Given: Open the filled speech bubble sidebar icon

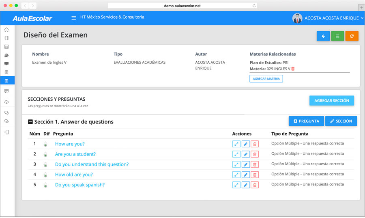Looking at the screenshot, I should pyautogui.click(x=6, y=64).
